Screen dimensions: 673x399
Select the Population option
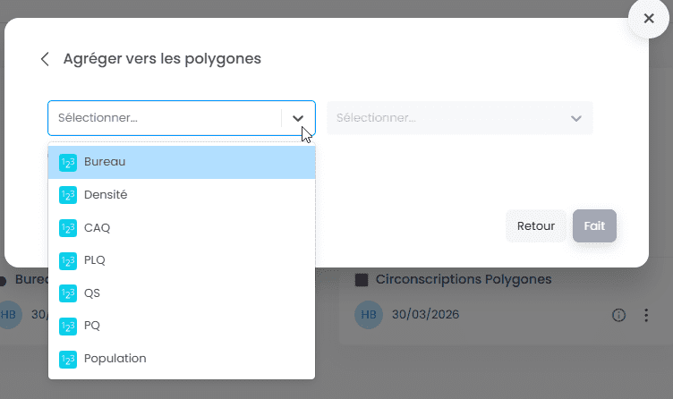[182, 359]
